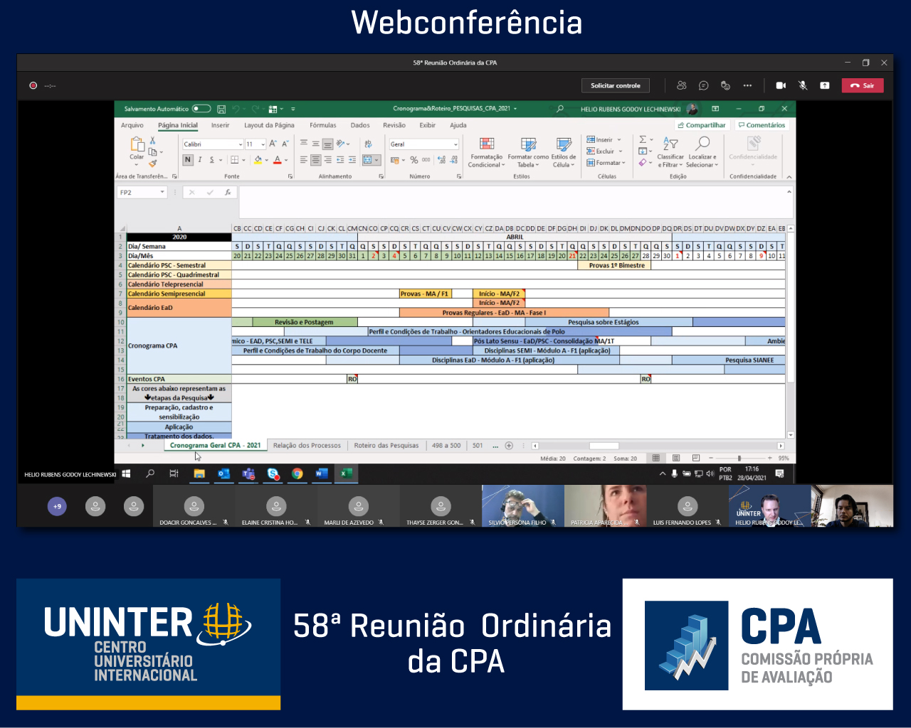Click the Formatação Condicional icon
The width and height of the screenshot is (911, 728).
click(x=487, y=144)
